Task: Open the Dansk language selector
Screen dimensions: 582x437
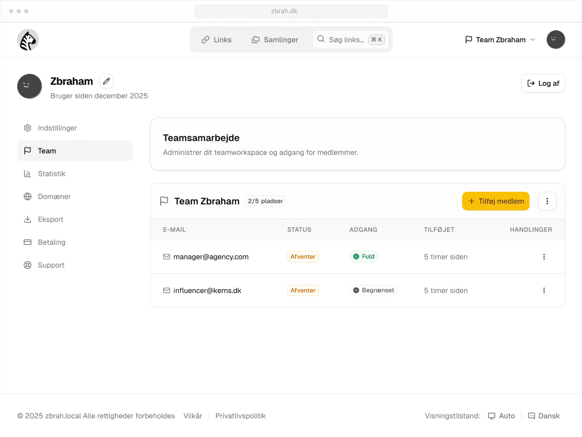Action: [543, 416]
